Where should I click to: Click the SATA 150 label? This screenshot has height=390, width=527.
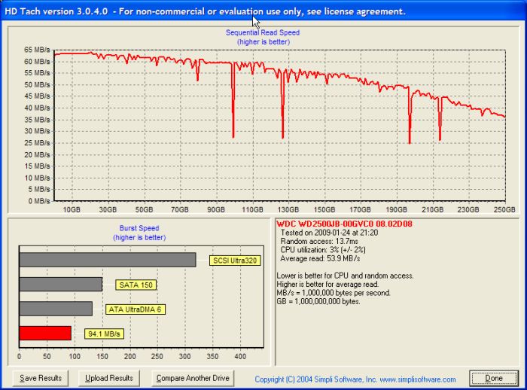136,285
